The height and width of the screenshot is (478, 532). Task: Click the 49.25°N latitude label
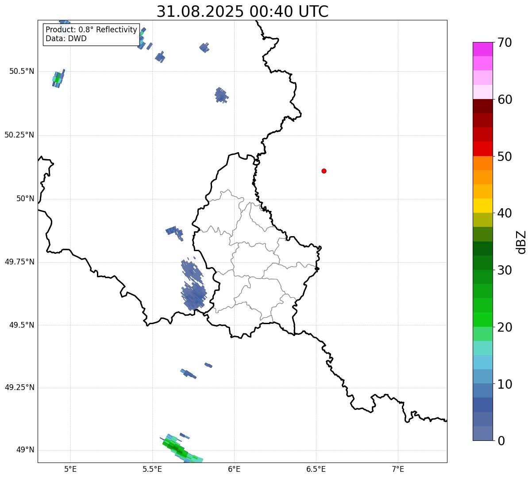pos(19,387)
